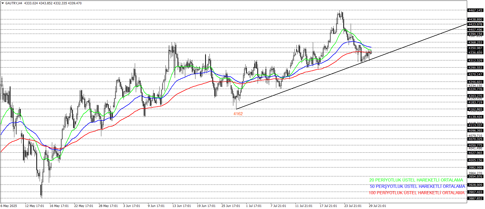This screenshot has width=485, height=209.
Task: Click the 3982.999 price level label
Action: [475, 168]
